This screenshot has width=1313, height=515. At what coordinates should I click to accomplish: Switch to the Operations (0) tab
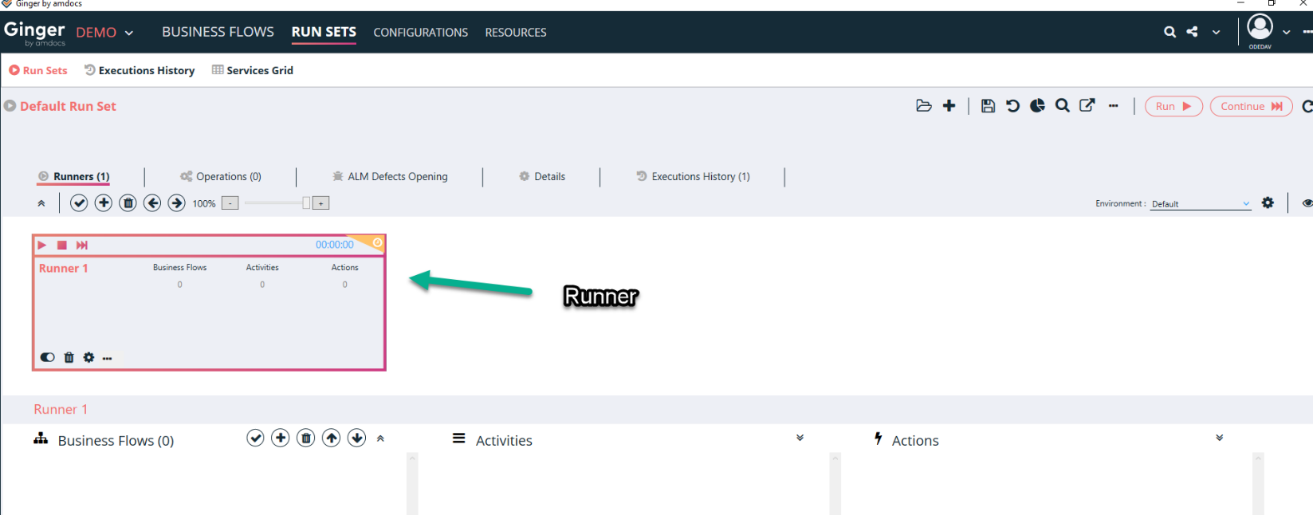click(x=221, y=177)
